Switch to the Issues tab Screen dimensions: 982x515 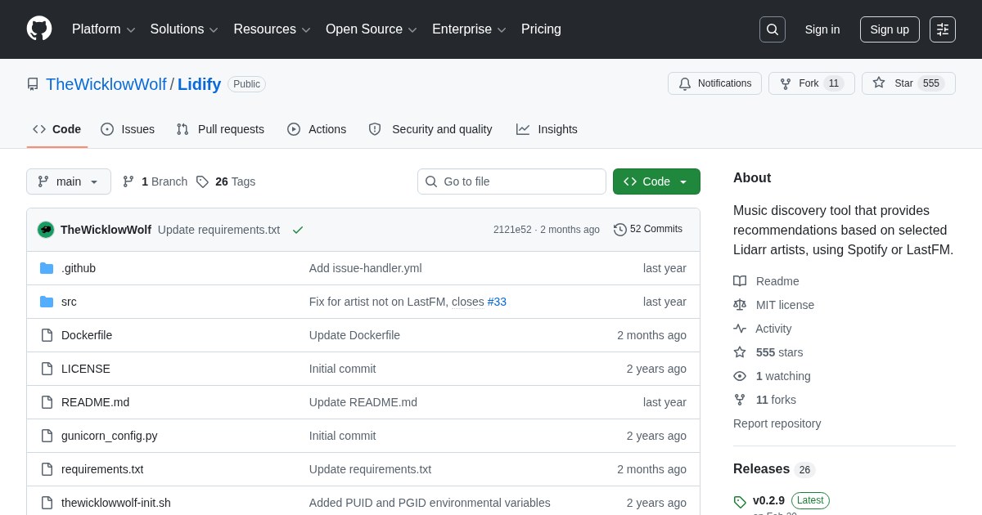tap(128, 129)
